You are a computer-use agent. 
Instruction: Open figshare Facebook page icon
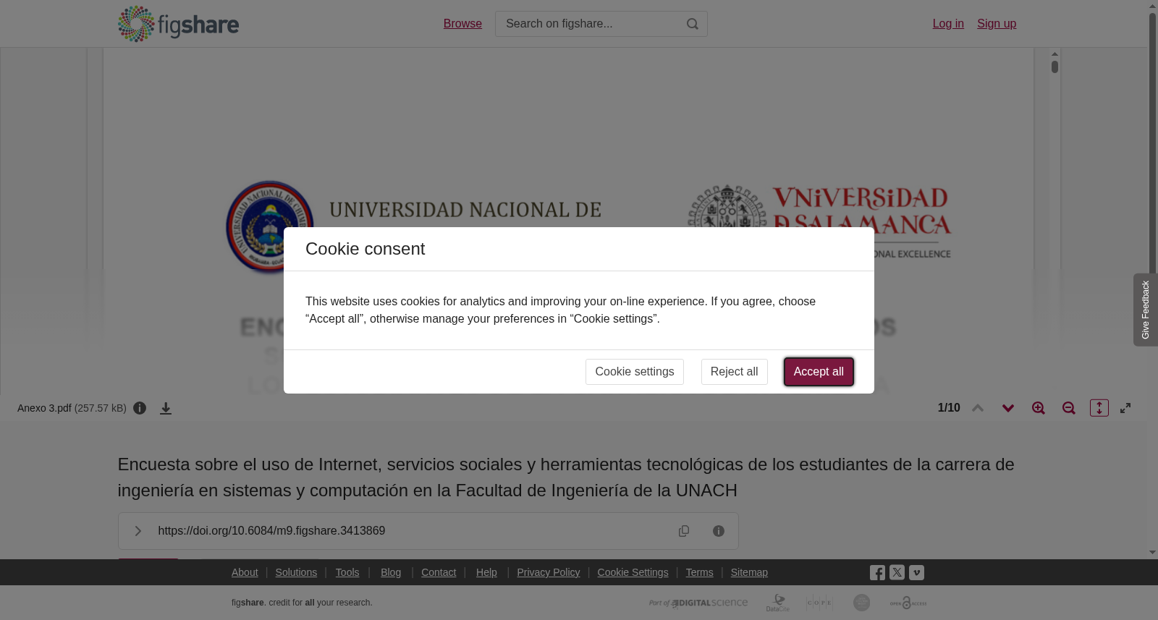877,573
